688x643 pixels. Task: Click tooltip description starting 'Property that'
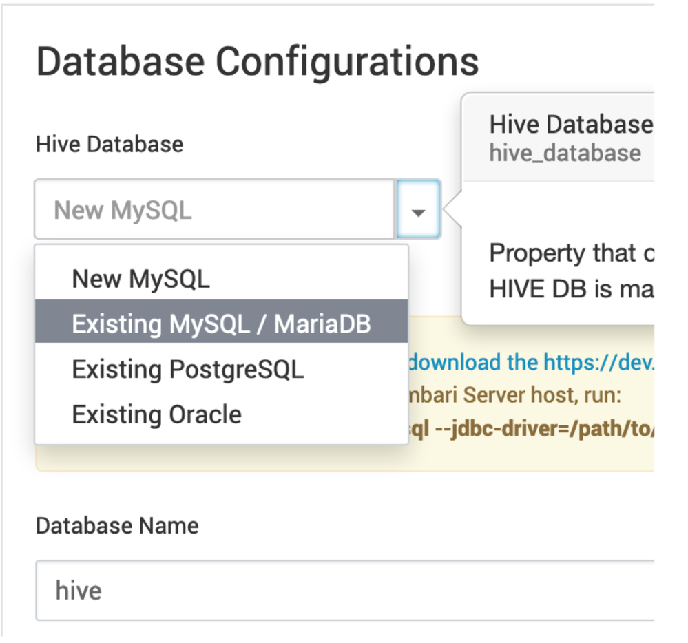tap(572, 271)
